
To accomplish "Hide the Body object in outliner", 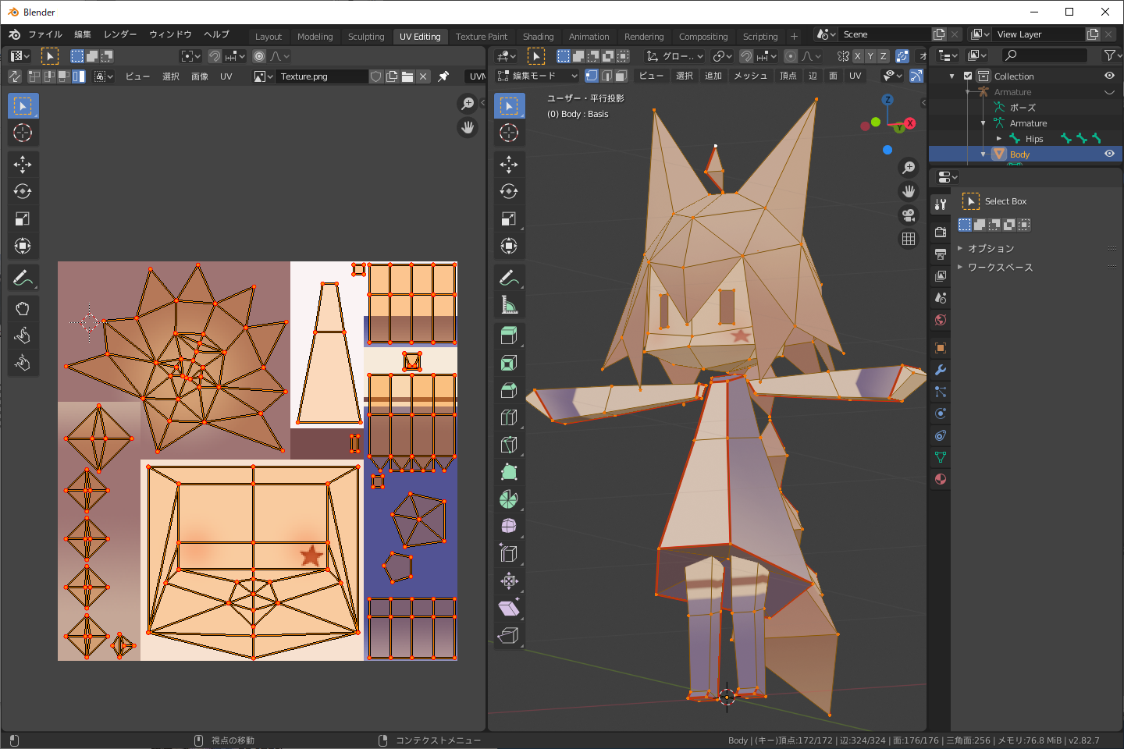I will coord(1109,154).
